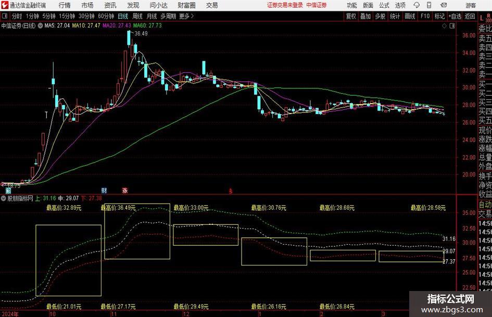Open the 版面 menu
Screen dimensions: 492x317
pyautogui.click(x=368, y=5)
